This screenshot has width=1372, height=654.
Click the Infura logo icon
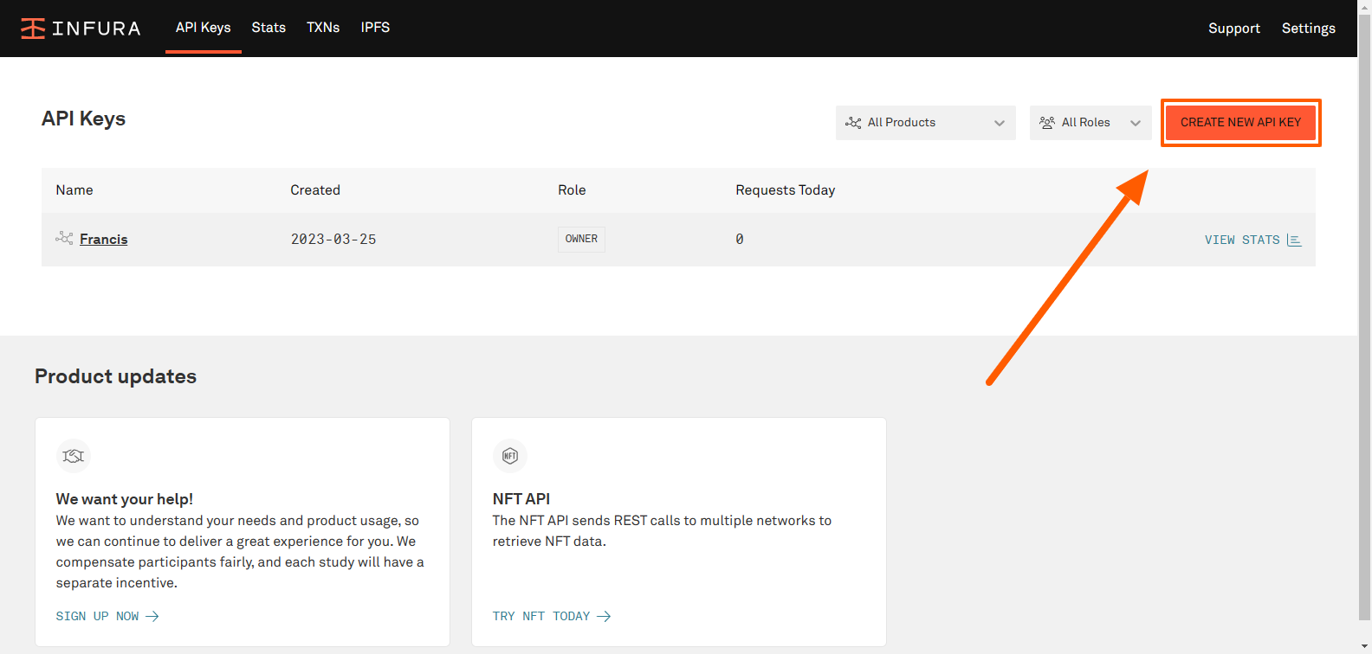click(33, 29)
